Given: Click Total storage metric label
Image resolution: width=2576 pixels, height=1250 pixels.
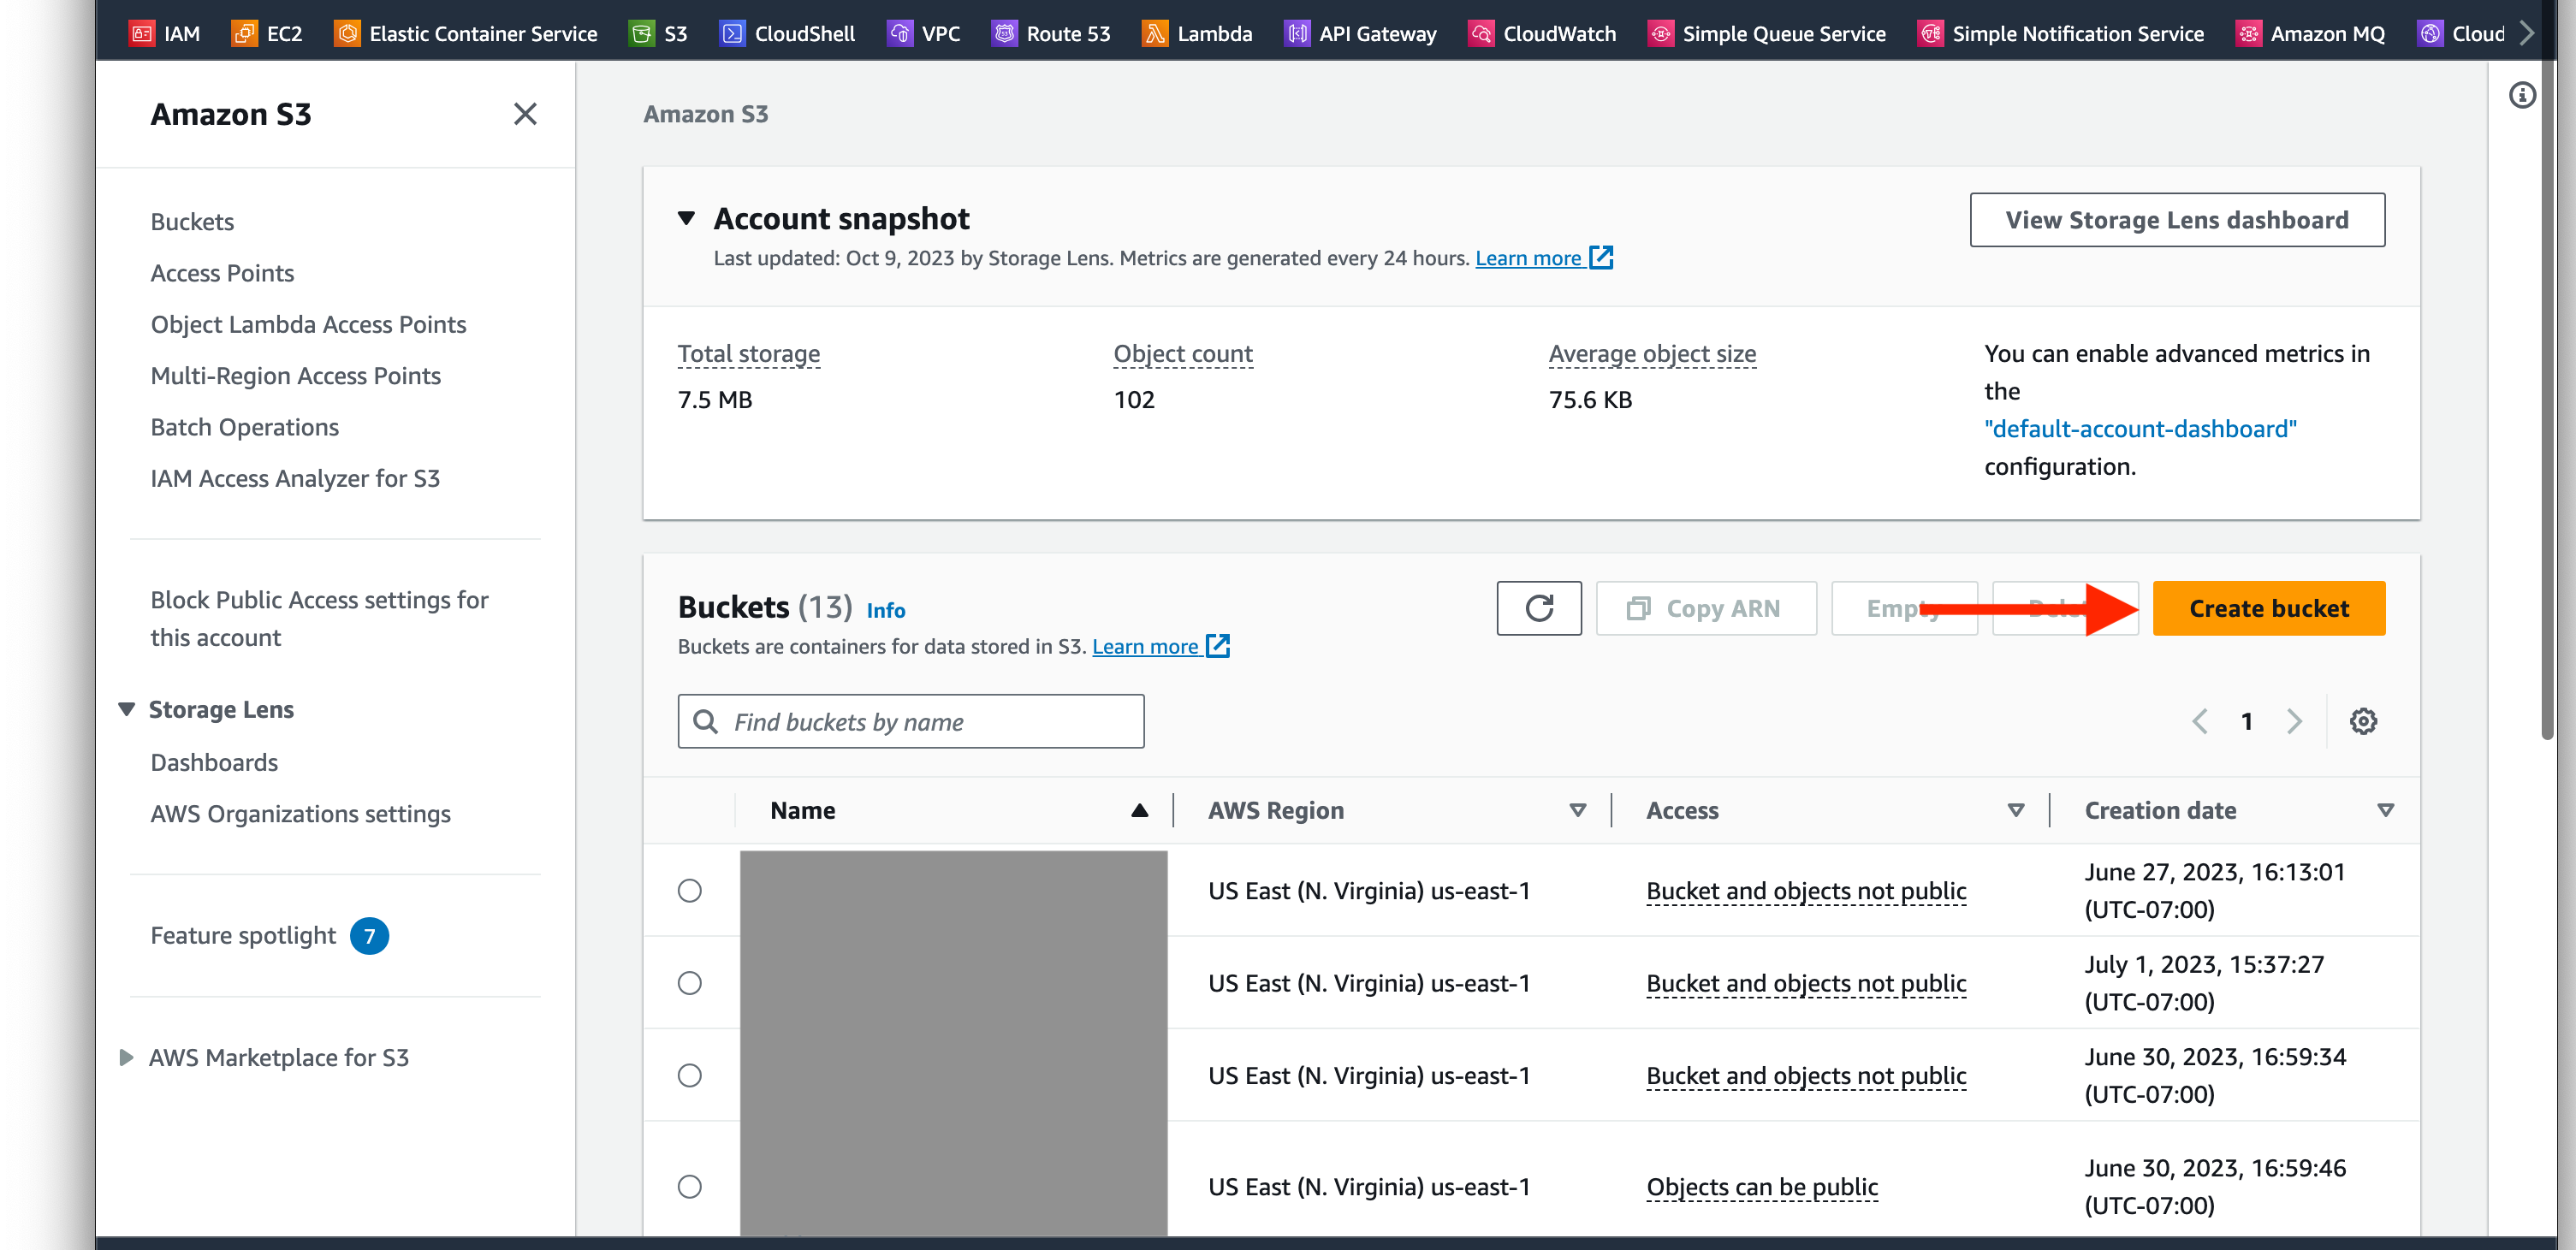Looking at the screenshot, I should coord(748,353).
